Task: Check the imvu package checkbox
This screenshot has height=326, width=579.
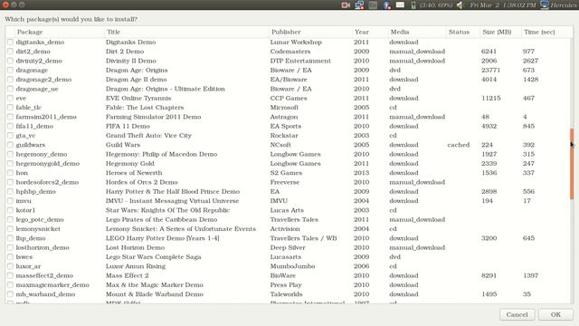Action: pos(10,201)
